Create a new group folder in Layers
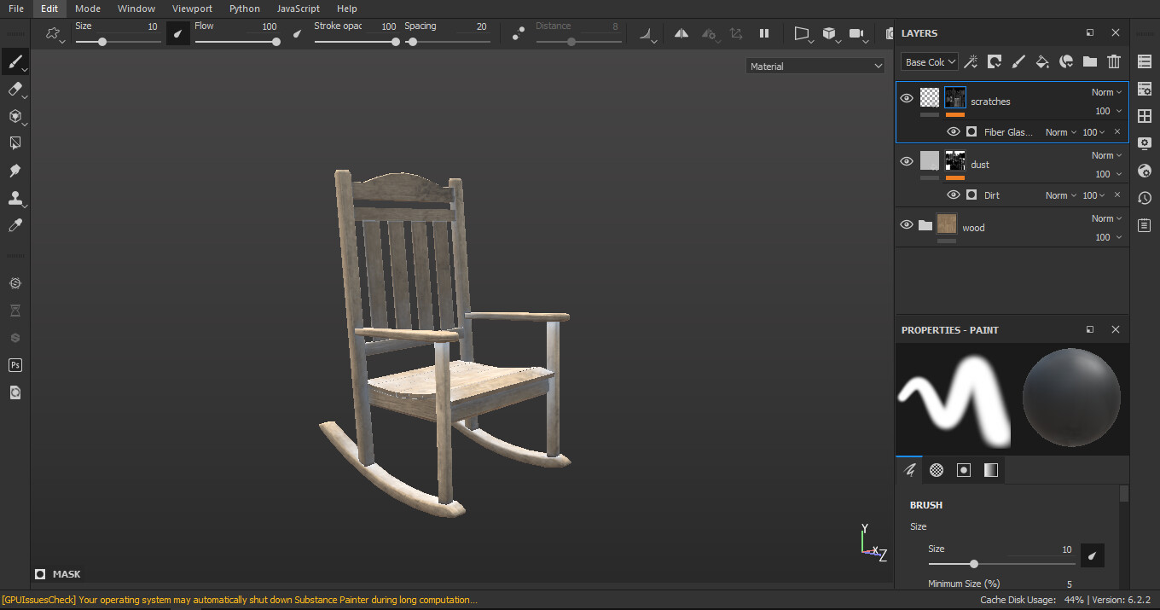The image size is (1160, 610). pos(1090,61)
